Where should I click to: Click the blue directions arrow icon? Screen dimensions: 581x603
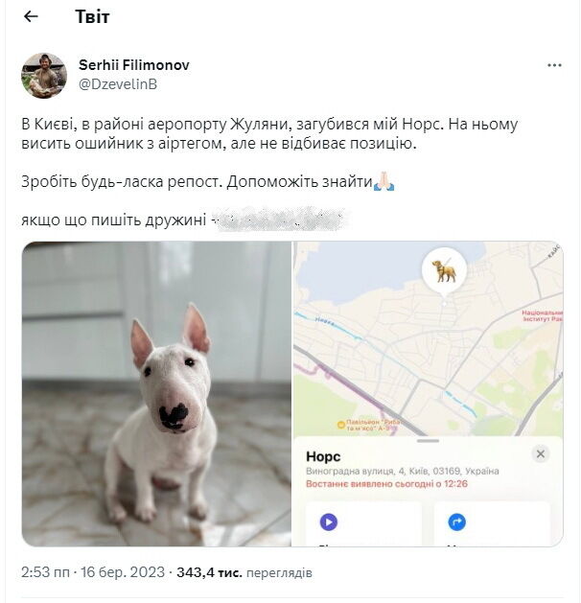456,522
